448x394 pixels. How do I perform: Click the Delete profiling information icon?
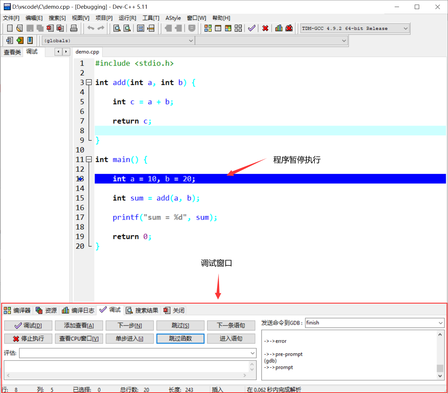[289, 28]
